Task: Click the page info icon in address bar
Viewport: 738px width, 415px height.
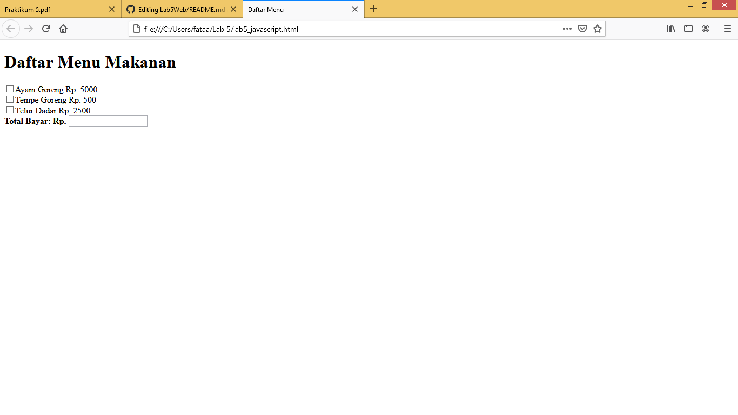Action: click(136, 29)
